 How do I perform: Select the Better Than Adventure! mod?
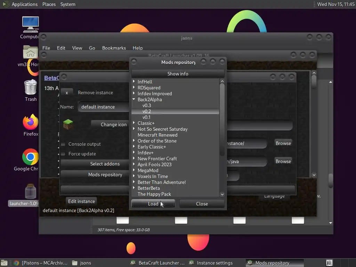pos(162,182)
